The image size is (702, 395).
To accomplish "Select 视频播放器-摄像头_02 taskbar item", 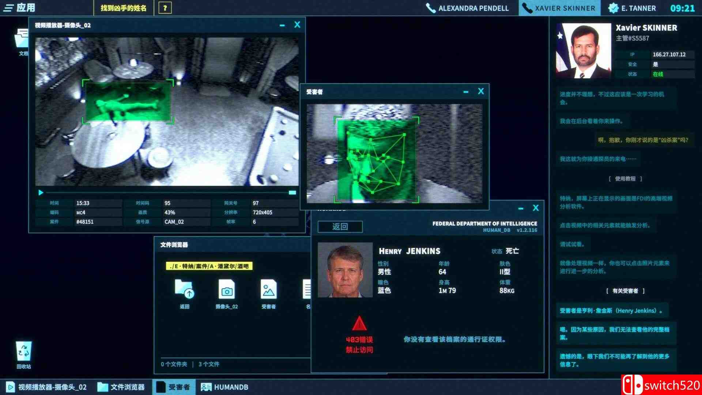I will click(47, 387).
